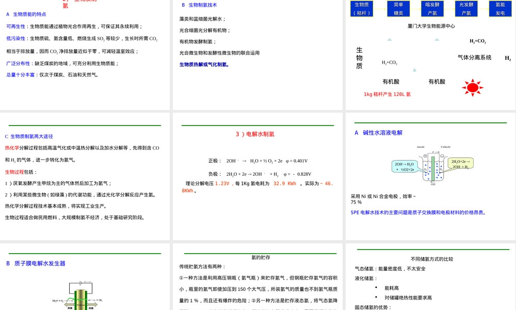516x310 pixels.
Task: Click the bullet 对储罐绝热性能要求高
Action: (408, 298)
